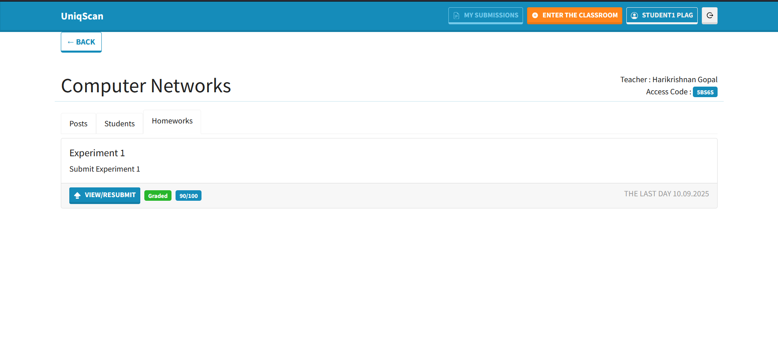Click the plus icon in Enter the Classroom

535,15
